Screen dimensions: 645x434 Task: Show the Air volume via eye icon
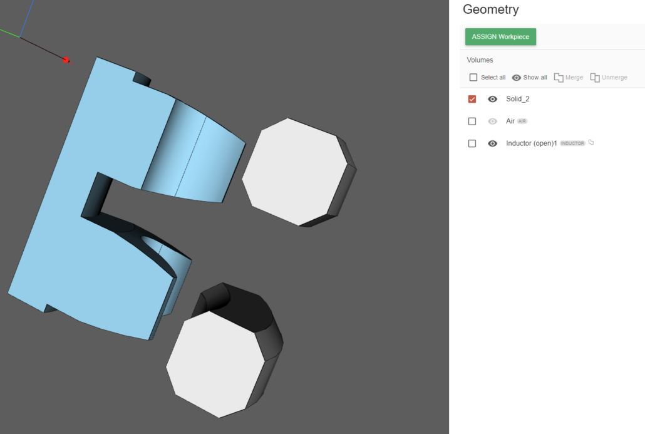pyautogui.click(x=493, y=121)
